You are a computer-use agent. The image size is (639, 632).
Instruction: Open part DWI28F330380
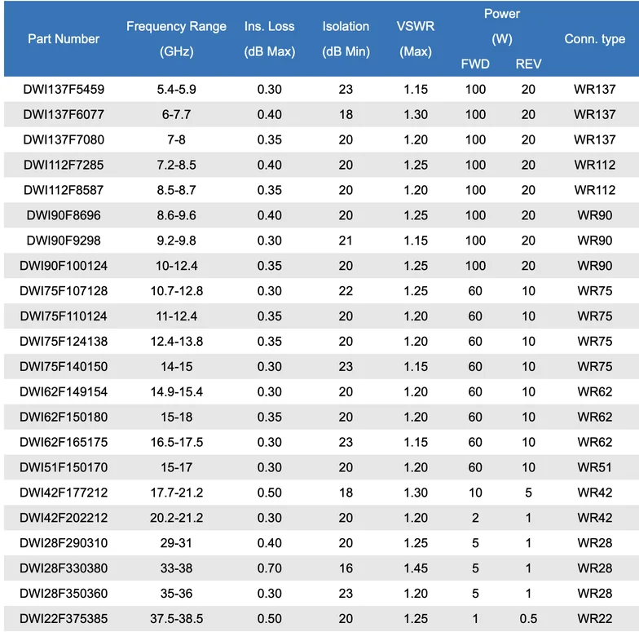tap(64, 569)
